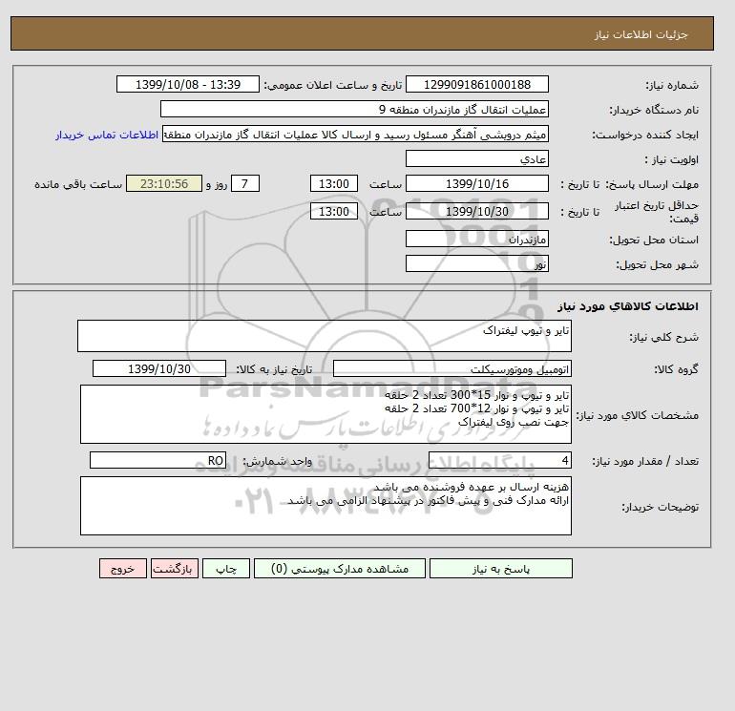The image size is (735, 711).
Task: Click the label اولویت نیاز
Action: click(x=671, y=159)
